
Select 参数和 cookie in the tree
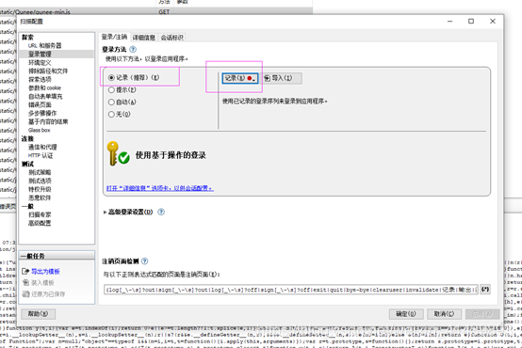(x=44, y=87)
